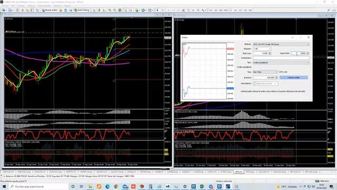
Task: Switch chart to bar chart type
Action: click(x=94, y=10)
